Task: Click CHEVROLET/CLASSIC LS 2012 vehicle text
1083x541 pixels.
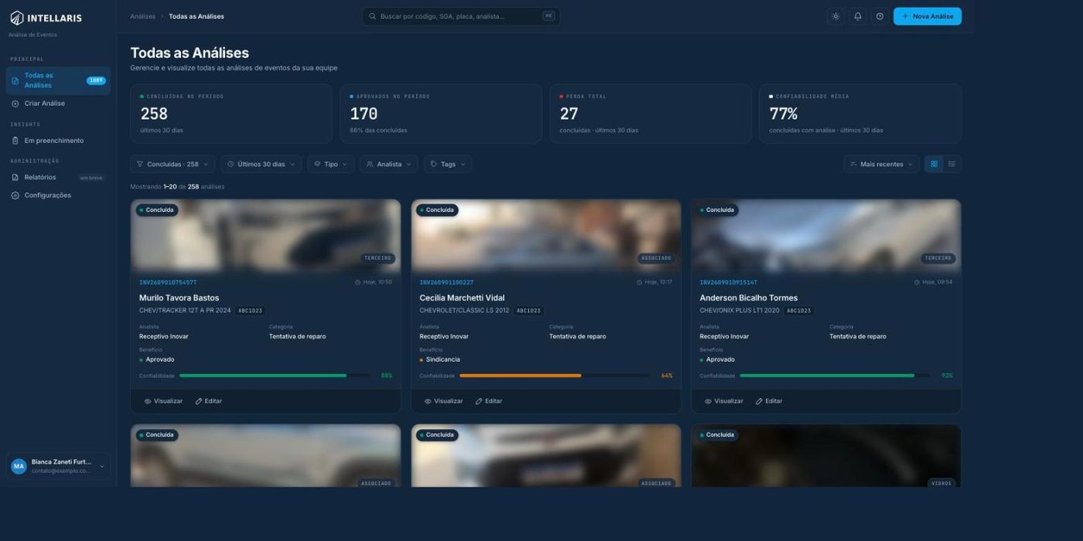Action: coord(464,311)
